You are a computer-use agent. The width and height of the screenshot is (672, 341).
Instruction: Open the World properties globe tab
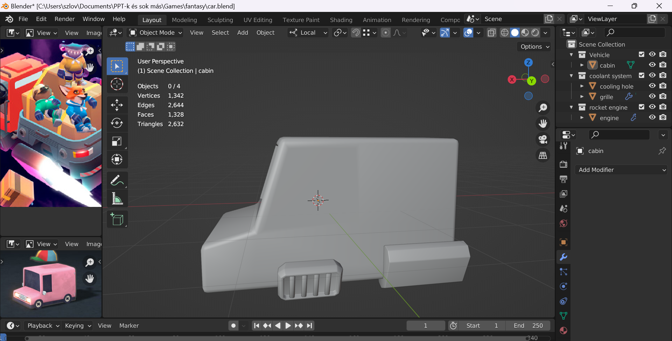[563, 223]
